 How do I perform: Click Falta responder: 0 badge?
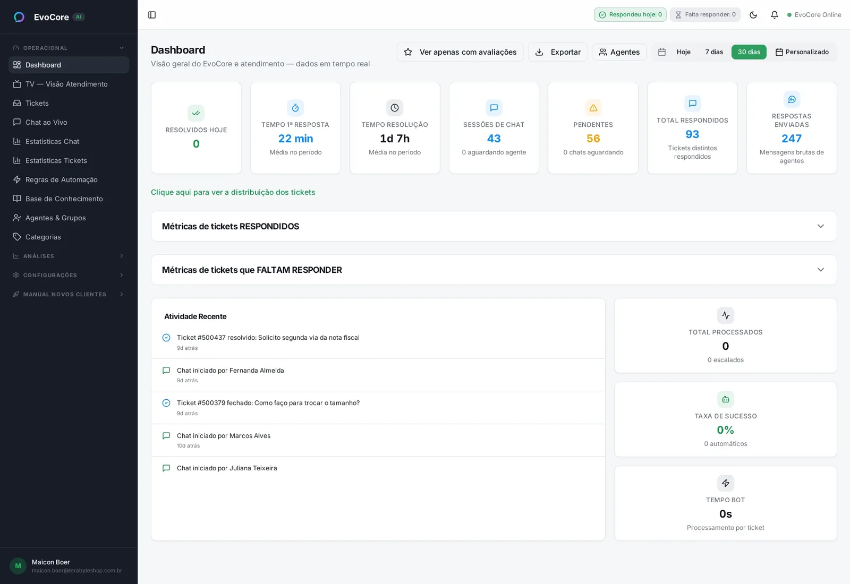[x=705, y=15]
